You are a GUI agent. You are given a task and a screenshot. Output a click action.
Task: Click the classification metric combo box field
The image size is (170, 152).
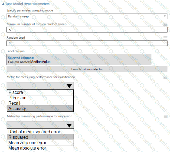[40, 86]
